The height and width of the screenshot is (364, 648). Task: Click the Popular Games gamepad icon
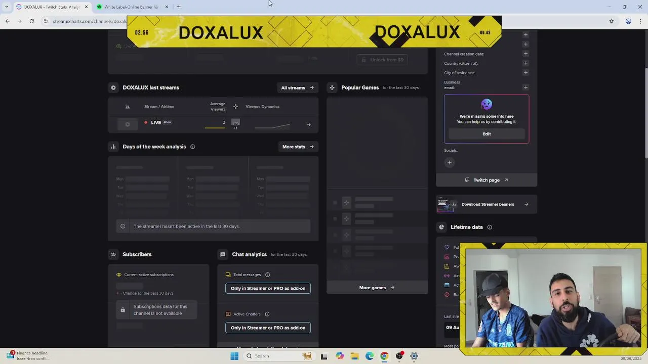pos(332,87)
